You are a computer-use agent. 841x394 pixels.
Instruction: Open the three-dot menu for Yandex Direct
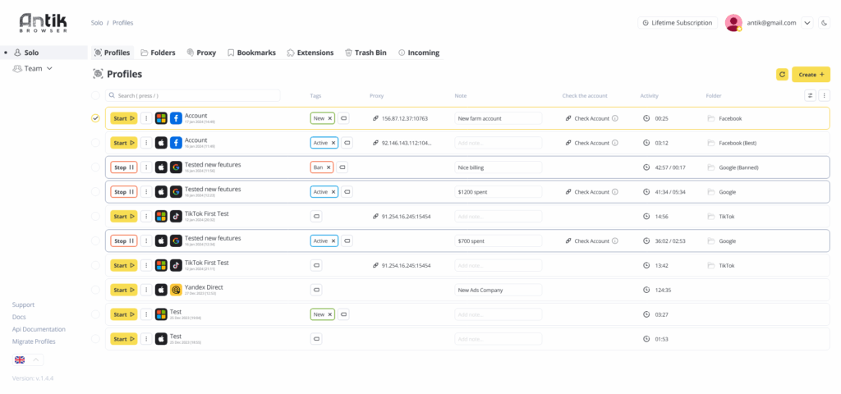tap(146, 290)
